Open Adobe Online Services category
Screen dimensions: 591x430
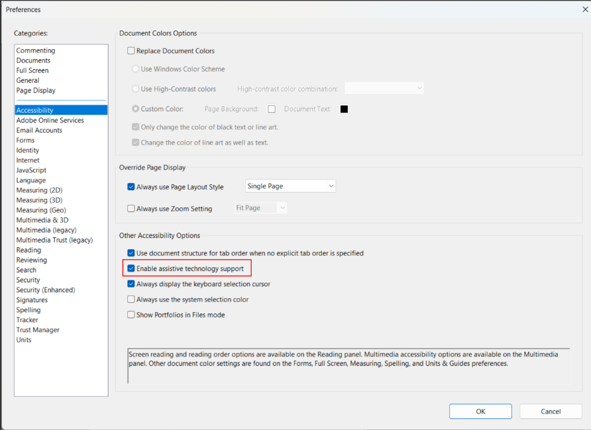(x=61, y=120)
